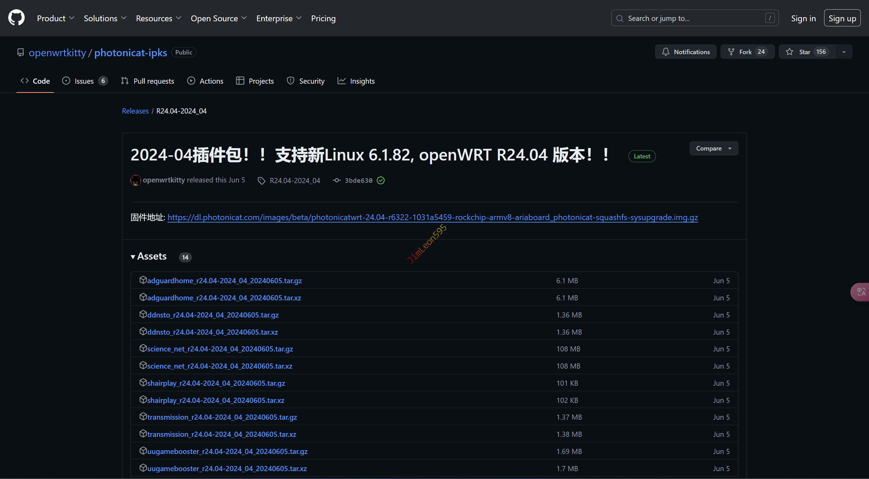This screenshot has width=869, height=479.
Task: Expand the Open Source menu
Action: tap(218, 18)
